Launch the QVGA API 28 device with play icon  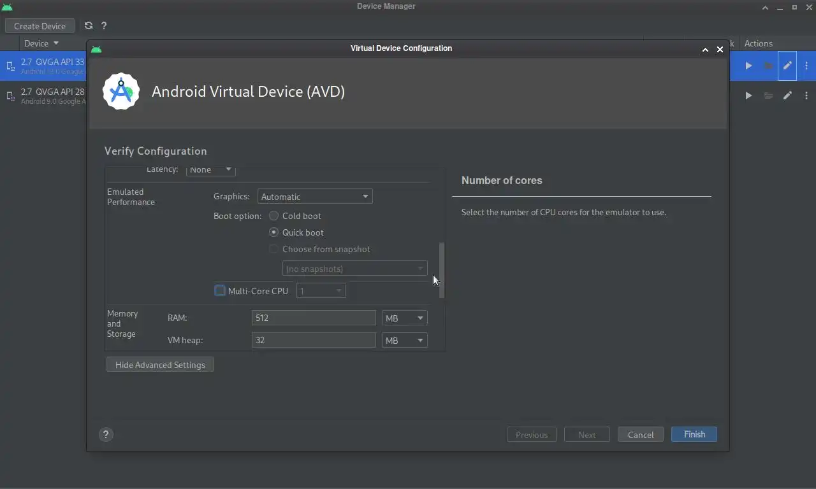(748, 96)
